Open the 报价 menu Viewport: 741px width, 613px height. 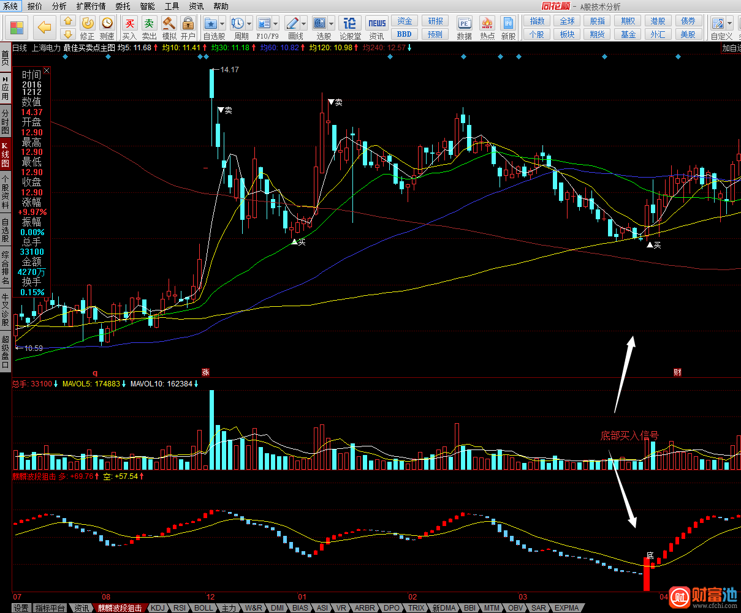point(35,6)
